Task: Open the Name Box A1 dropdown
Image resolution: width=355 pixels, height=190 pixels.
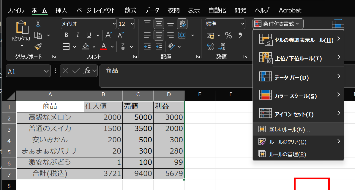Action: pos(46,71)
